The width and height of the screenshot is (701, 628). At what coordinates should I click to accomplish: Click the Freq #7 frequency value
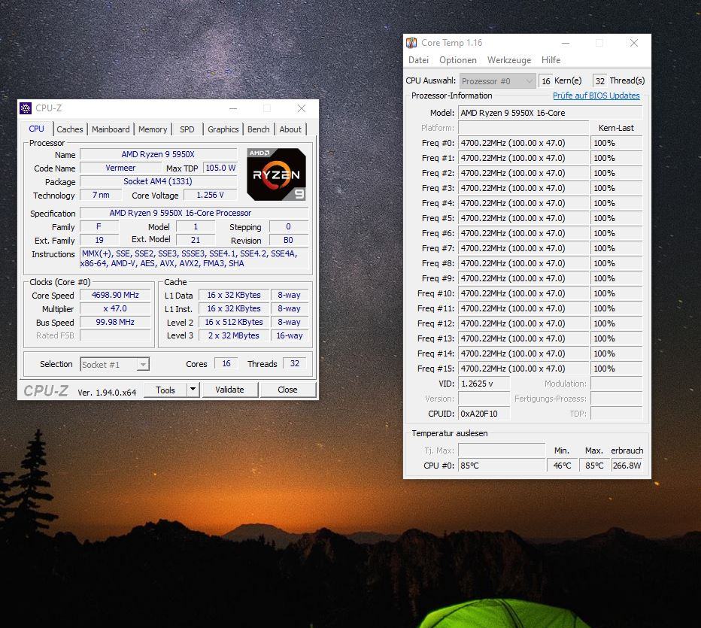[x=523, y=248]
